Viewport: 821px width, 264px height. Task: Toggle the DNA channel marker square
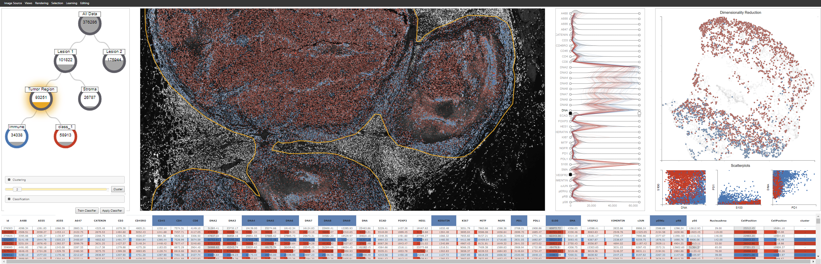click(570, 113)
